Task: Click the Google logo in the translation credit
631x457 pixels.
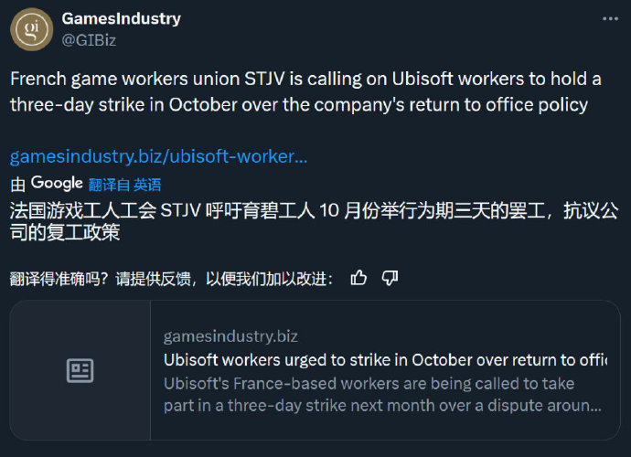Action: pyautogui.click(x=57, y=184)
